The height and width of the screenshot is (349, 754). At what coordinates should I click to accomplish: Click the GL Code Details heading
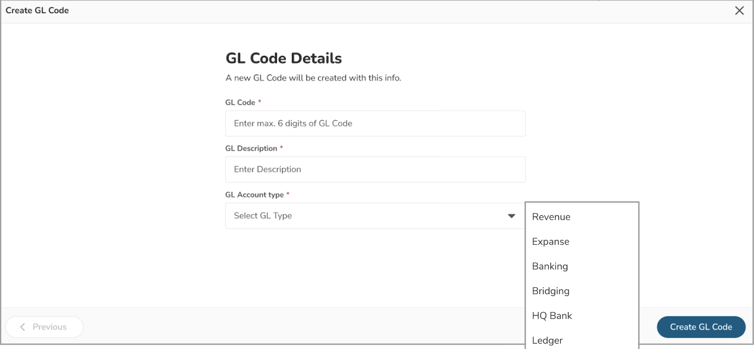click(284, 58)
